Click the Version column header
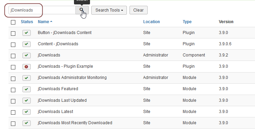This screenshot has height=130, width=255. (226, 22)
